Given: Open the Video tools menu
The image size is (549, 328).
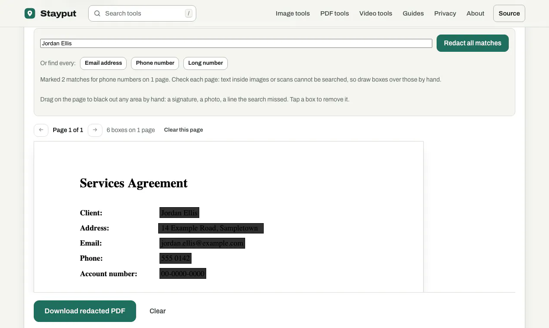Looking at the screenshot, I should point(376,13).
